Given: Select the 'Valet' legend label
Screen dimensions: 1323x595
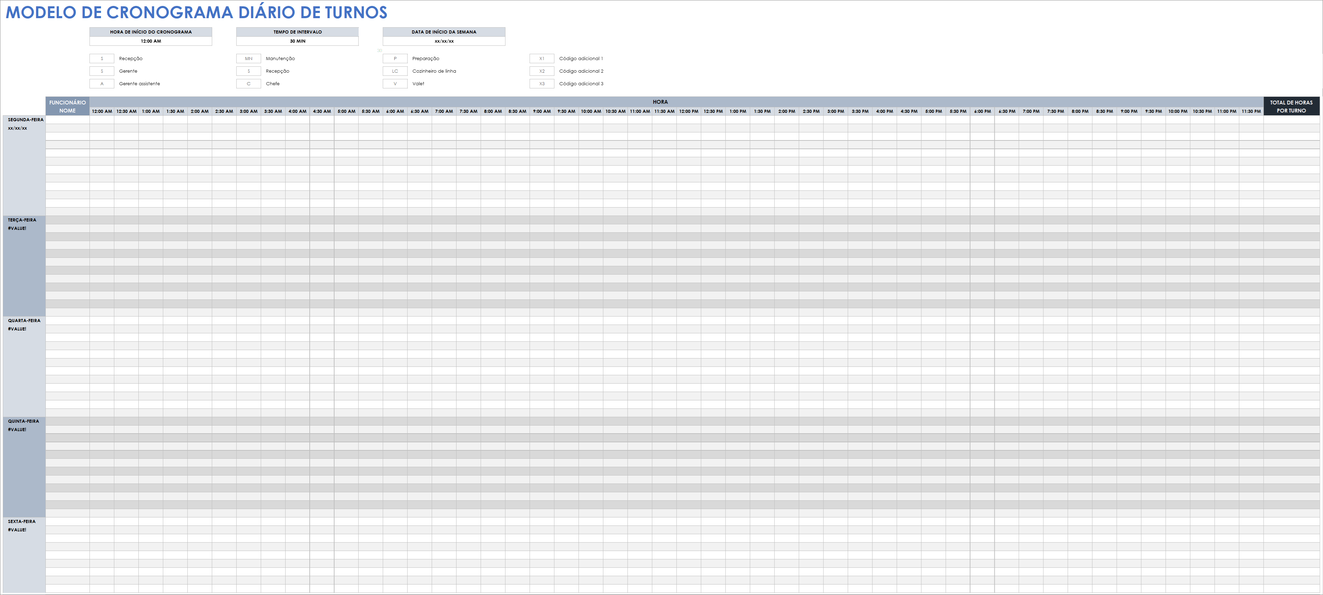Looking at the screenshot, I should 418,84.
